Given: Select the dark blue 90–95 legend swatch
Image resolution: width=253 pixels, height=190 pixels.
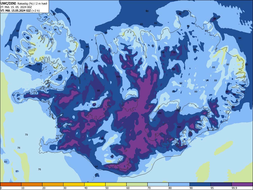Looking at the screenshot, I should click(200, 184).
